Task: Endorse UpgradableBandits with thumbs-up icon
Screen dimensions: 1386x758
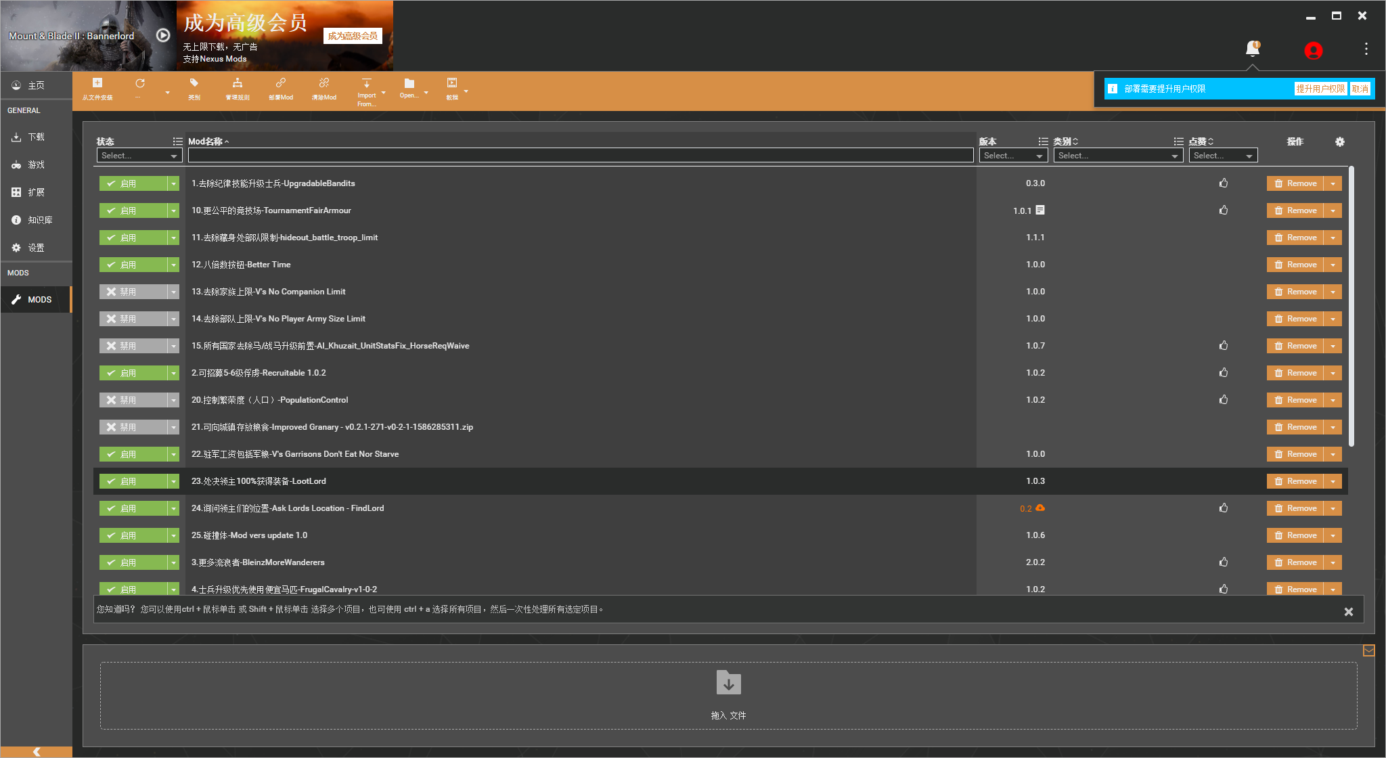Action: tap(1224, 183)
